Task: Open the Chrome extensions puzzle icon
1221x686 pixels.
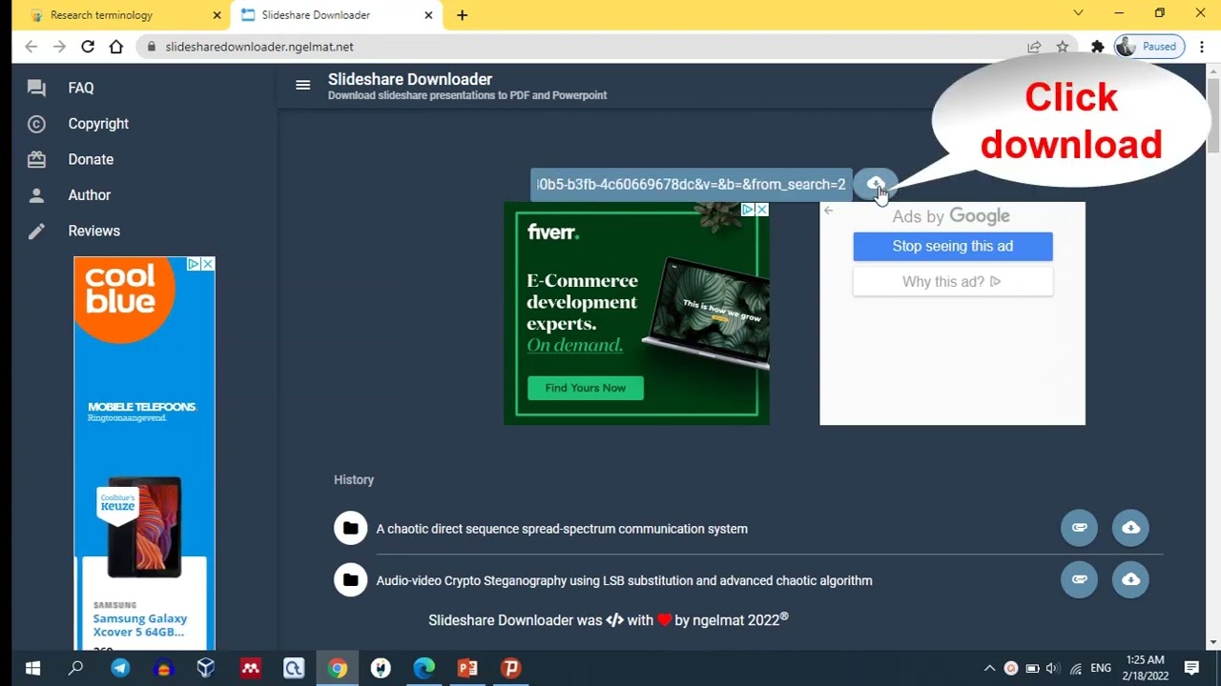Action: 1097,47
